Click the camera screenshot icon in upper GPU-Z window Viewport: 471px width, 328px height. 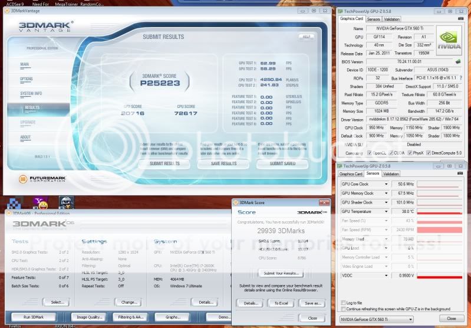460,19
